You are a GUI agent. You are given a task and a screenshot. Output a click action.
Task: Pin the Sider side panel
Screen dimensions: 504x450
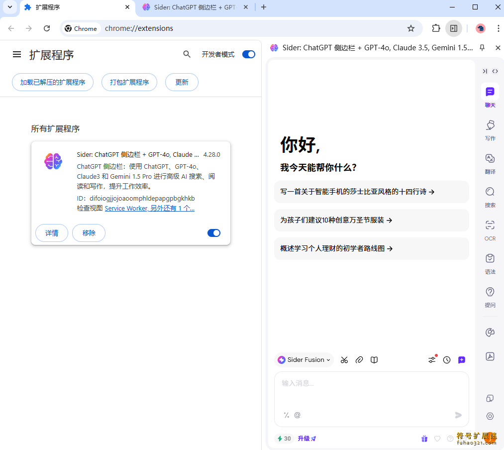482,48
